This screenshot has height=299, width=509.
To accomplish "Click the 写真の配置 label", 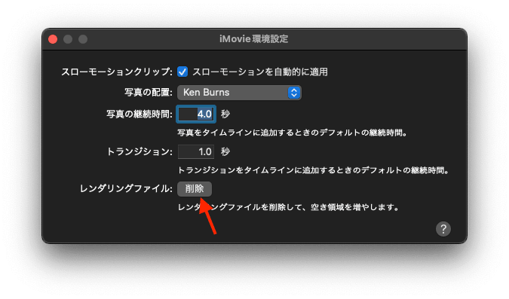I will coord(149,93).
